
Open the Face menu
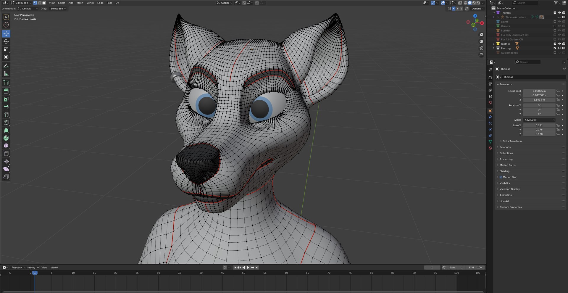[x=109, y=3]
